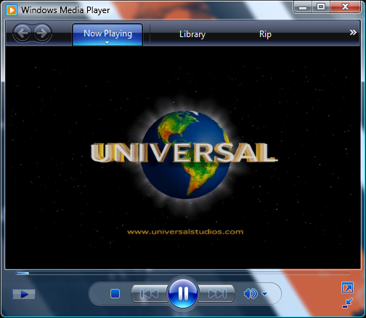
Task: Open the volume dropdown arrow
Action: point(265,294)
